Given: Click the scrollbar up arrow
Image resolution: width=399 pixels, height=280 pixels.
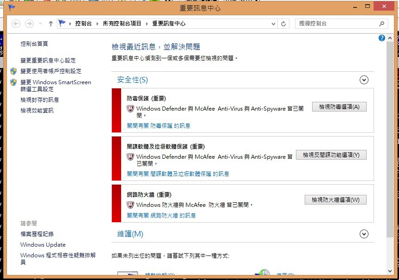Looking at the screenshot, I should click(390, 38).
